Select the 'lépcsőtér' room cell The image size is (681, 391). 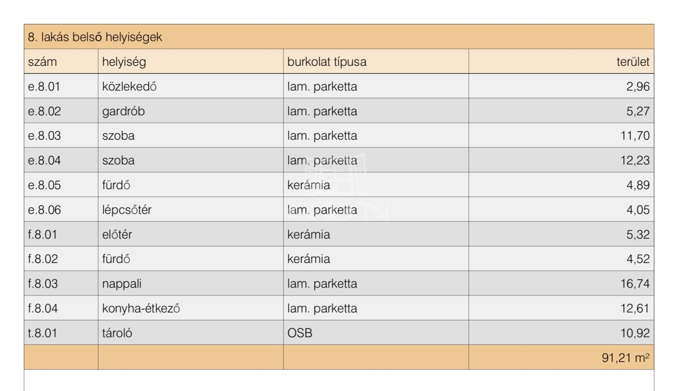coord(190,209)
